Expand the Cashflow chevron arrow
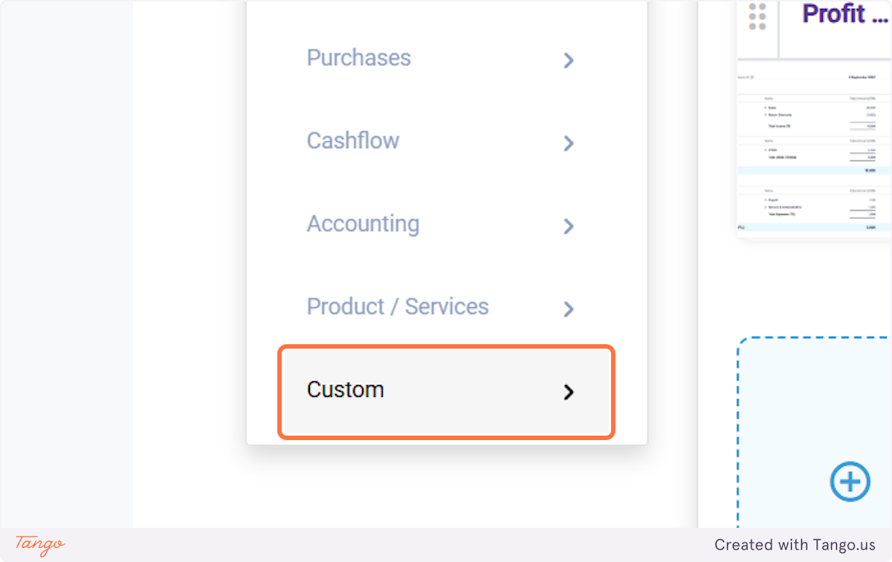The image size is (892, 562). pyautogui.click(x=569, y=143)
